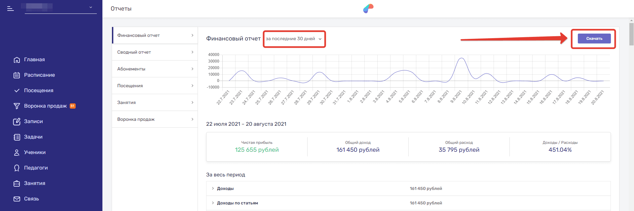Click the hamburger menu icon
This screenshot has width=634, height=211.
[10, 9]
